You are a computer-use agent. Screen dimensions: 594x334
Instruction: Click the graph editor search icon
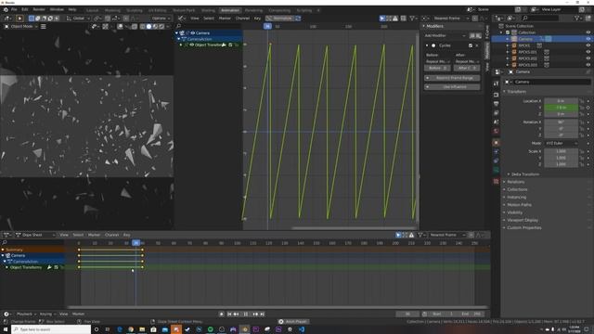pos(179,27)
